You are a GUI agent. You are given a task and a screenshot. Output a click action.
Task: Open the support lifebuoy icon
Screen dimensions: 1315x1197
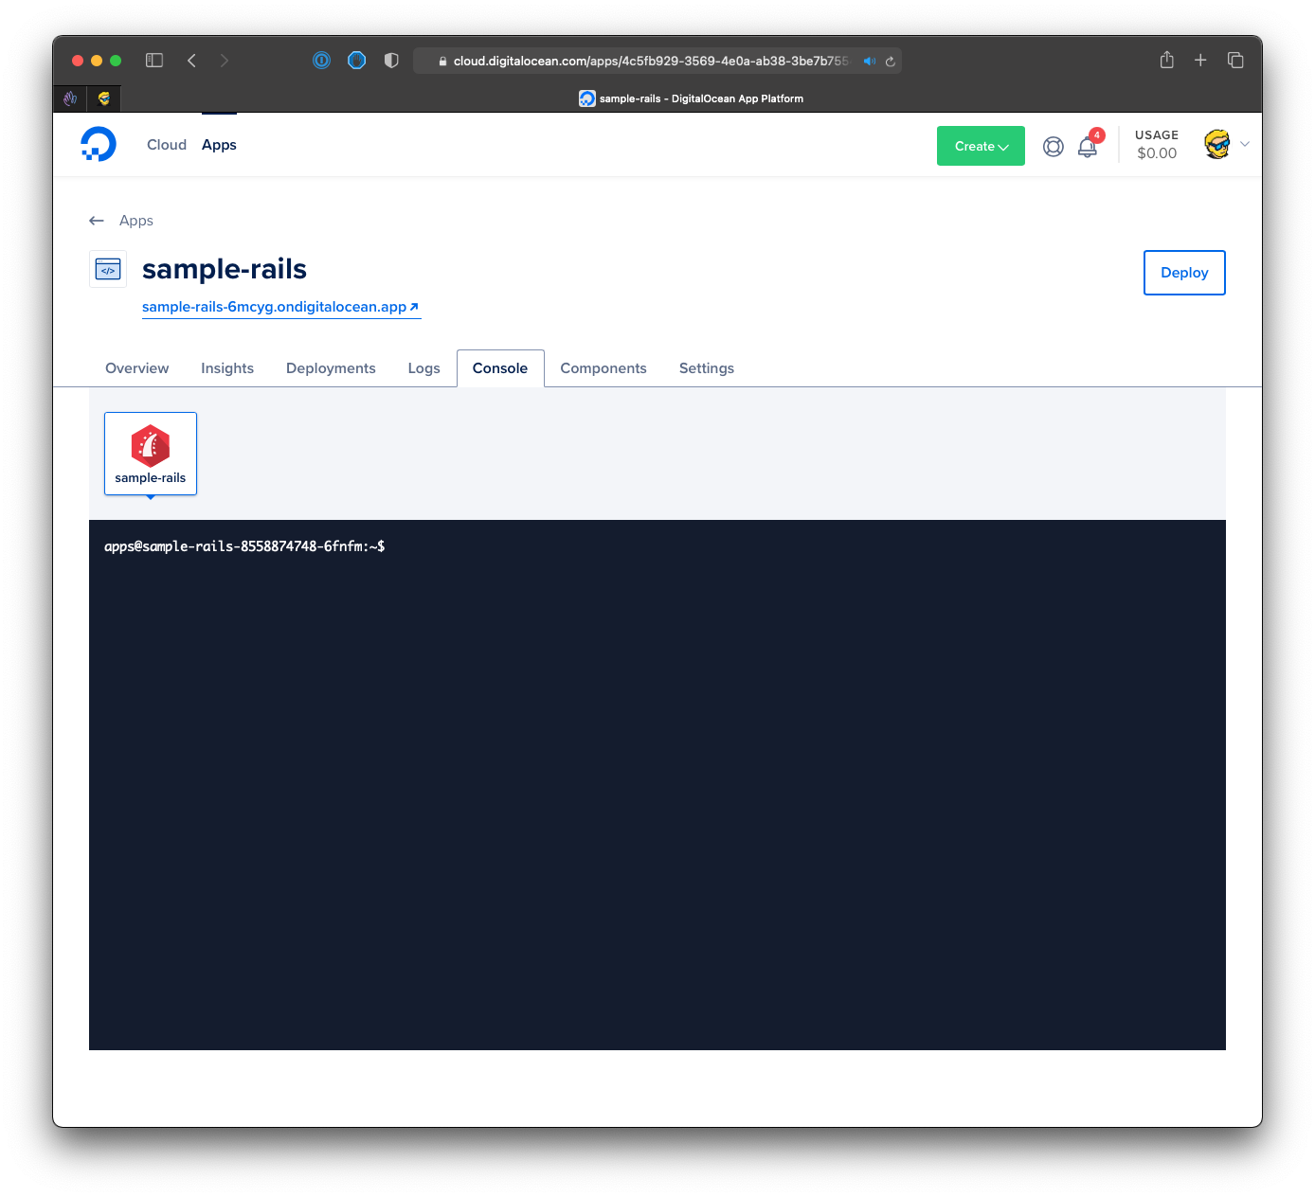(1053, 147)
